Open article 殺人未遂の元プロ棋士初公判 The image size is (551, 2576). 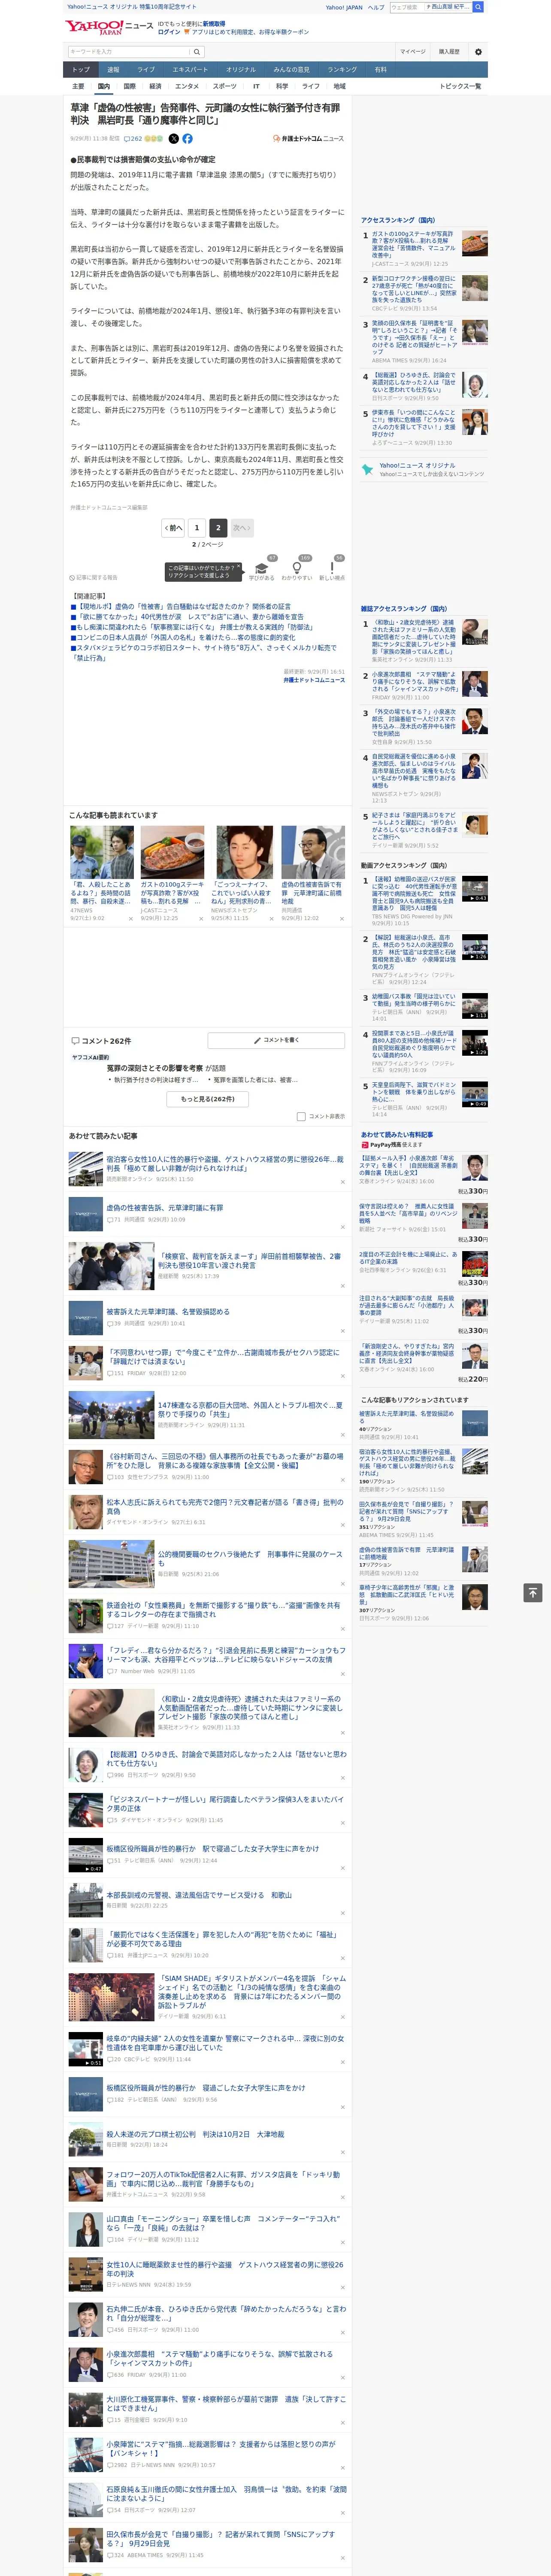click(x=195, y=2134)
